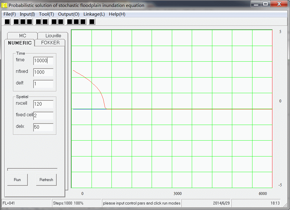Image resolution: width=290 pixels, height=210 pixels.
Task: Click the fifth black toolbar button
Action: [x=38, y=22]
